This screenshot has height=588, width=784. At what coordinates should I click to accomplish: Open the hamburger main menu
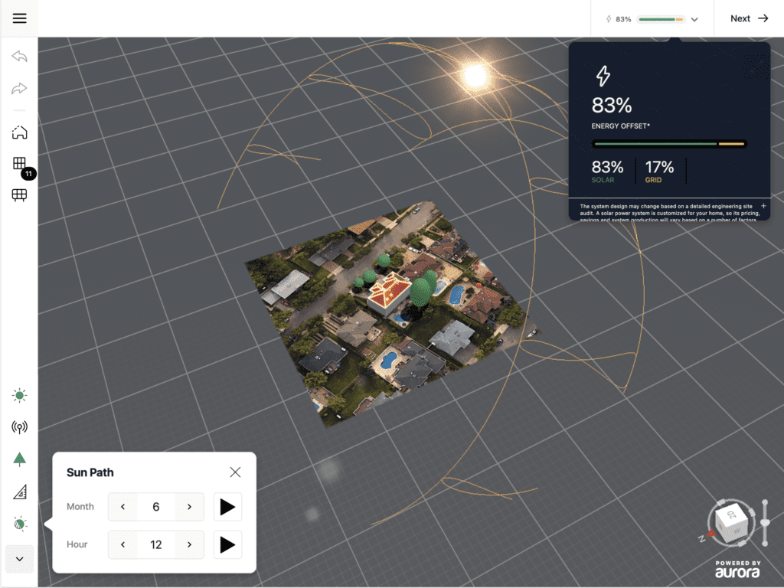tap(19, 18)
